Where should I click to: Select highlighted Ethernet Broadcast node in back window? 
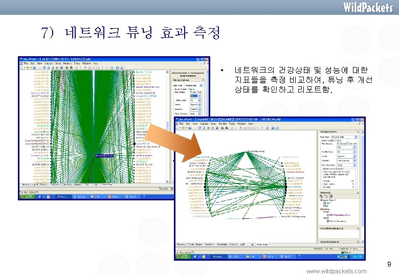(x=104, y=155)
